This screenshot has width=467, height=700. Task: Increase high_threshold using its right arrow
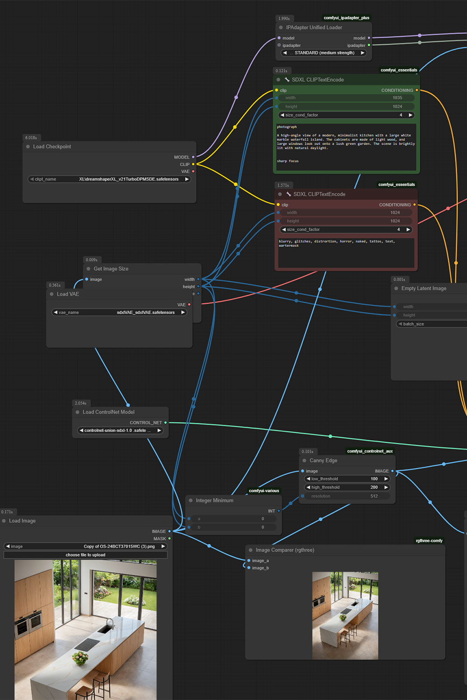(386, 488)
